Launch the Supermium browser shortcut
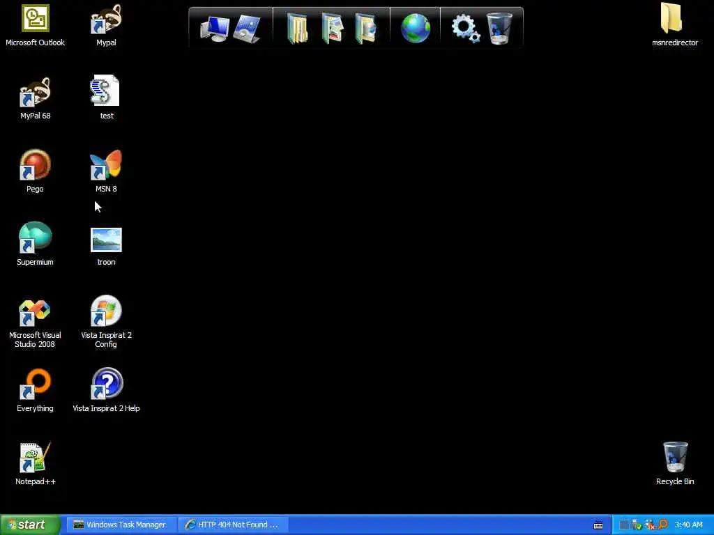The height and width of the screenshot is (535, 714). pos(35,237)
